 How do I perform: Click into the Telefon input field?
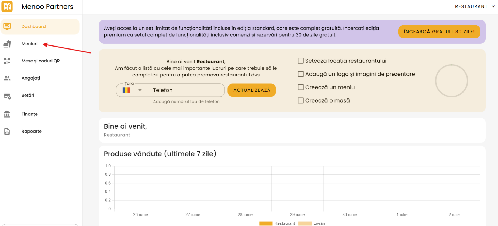click(186, 90)
